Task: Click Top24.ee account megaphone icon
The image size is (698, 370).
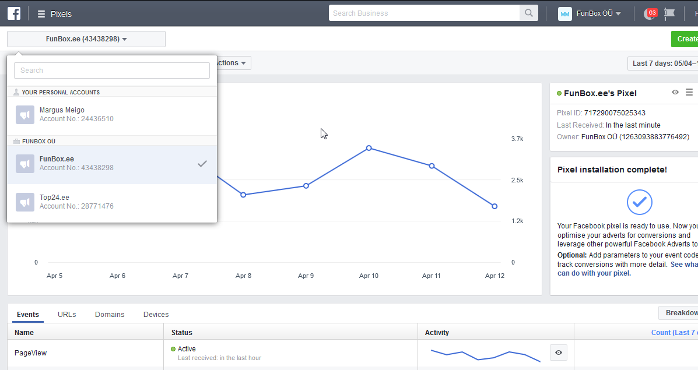Action: (x=25, y=202)
